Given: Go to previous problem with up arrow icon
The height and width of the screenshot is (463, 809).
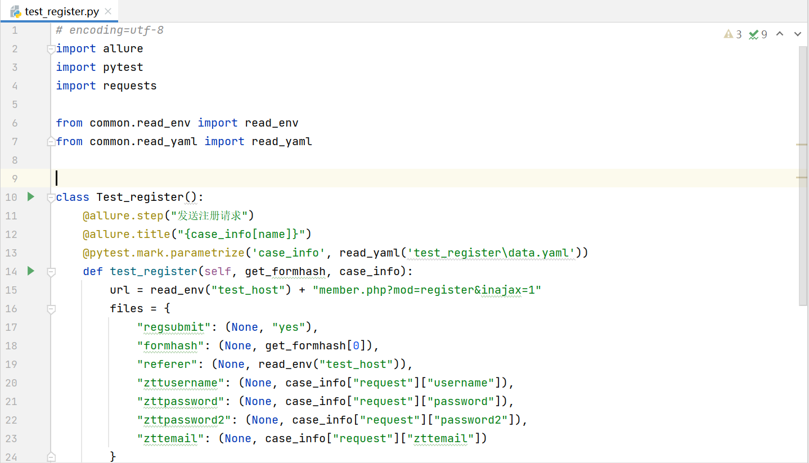Looking at the screenshot, I should coord(780,34).
